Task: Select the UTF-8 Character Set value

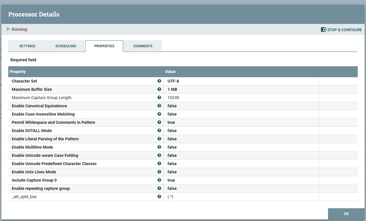Action: point(173,81)
